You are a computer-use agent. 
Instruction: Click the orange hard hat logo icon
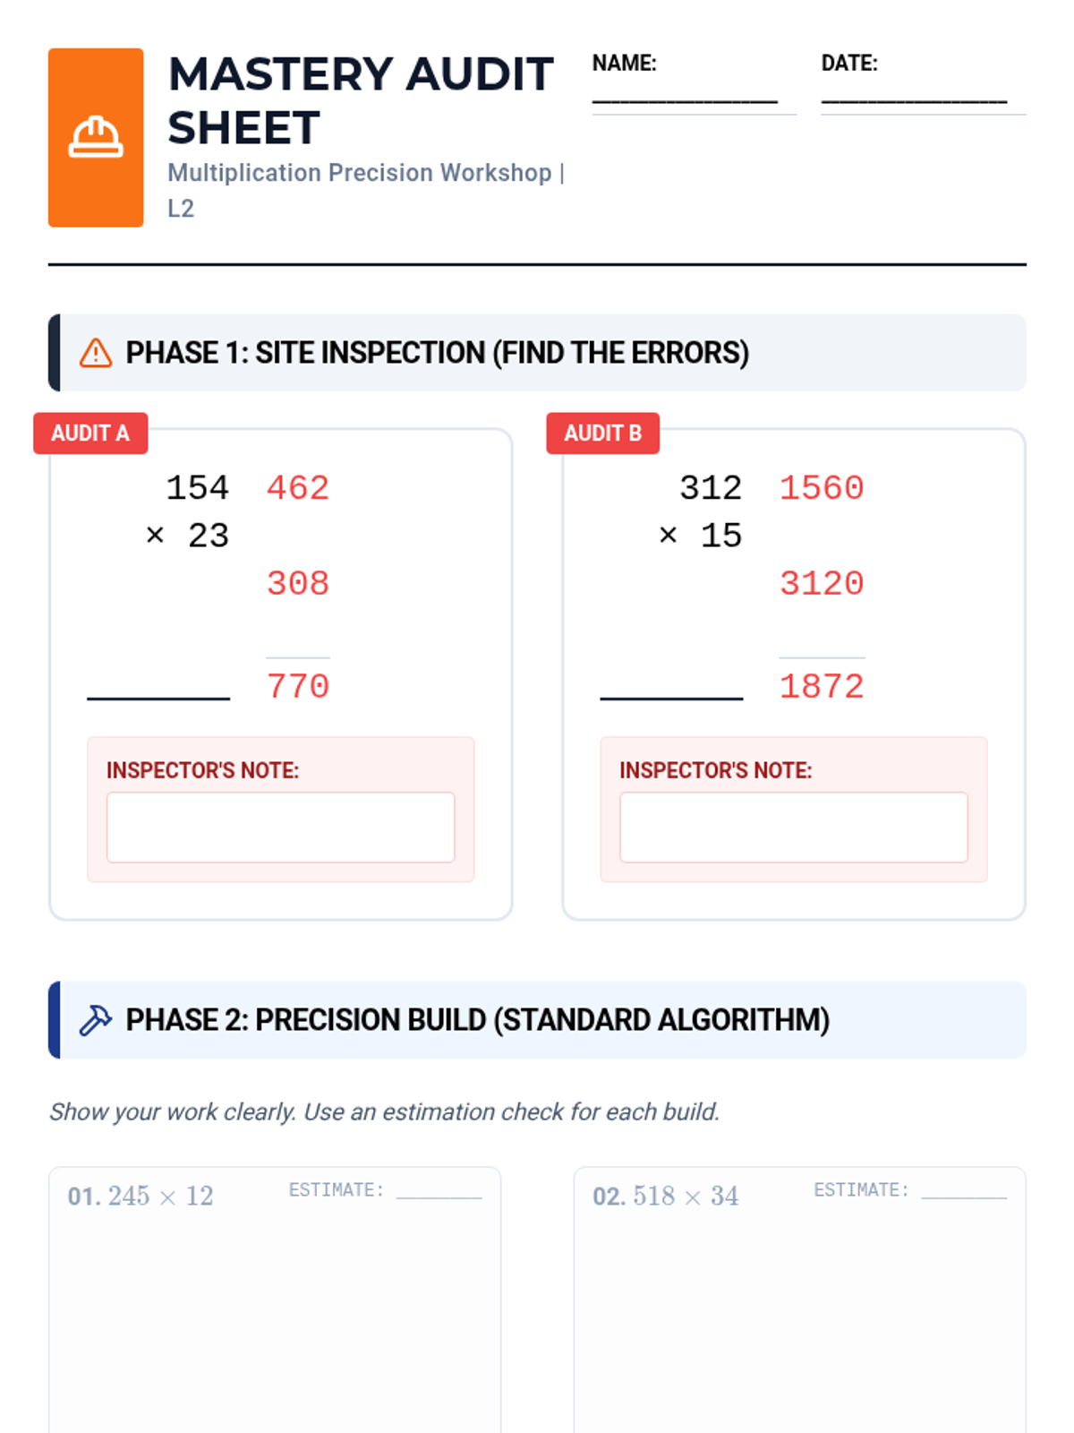pyautogui.click(x=96, y=137)
